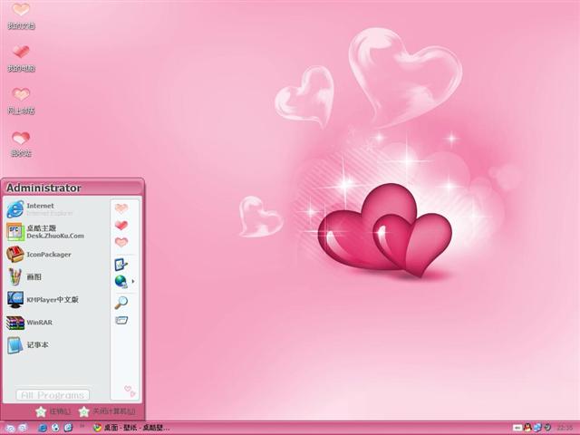Open the 我的文档 heart icon on desktop
This screenshot has height=435, width=580.
click(x=21, y=15)
